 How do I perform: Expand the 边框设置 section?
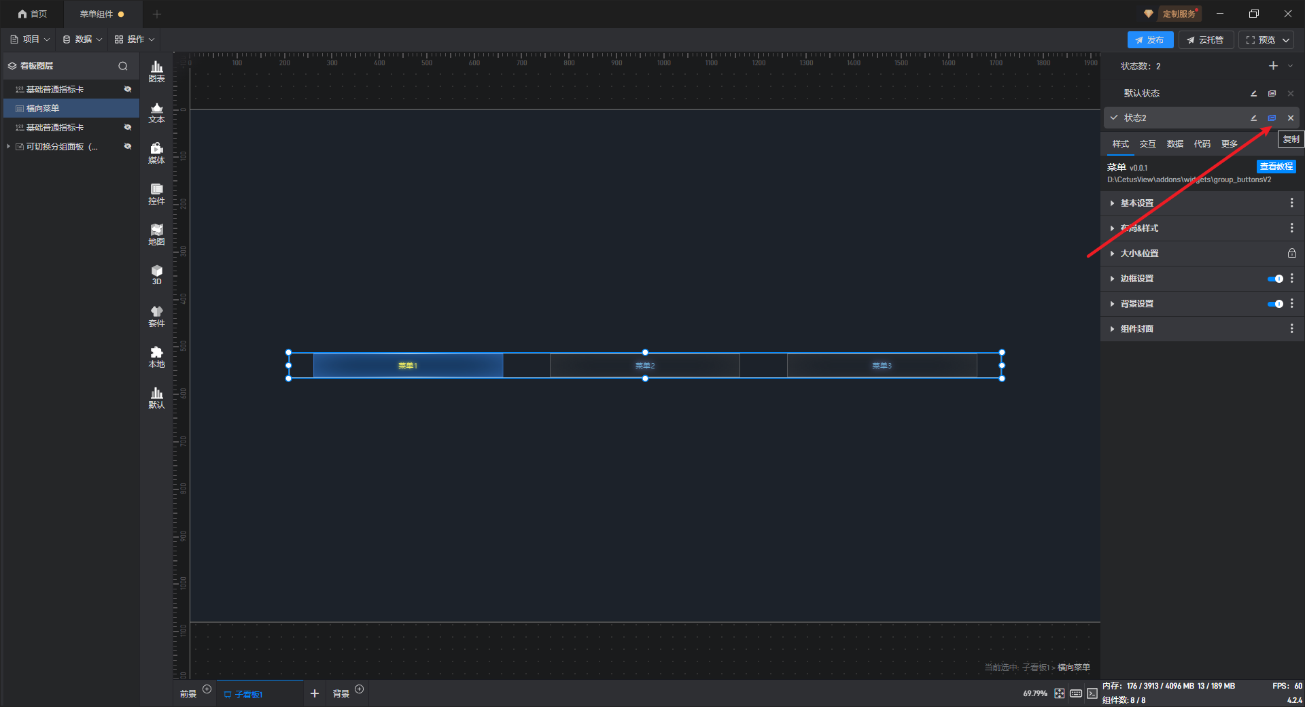click(x=1112, y=279)
